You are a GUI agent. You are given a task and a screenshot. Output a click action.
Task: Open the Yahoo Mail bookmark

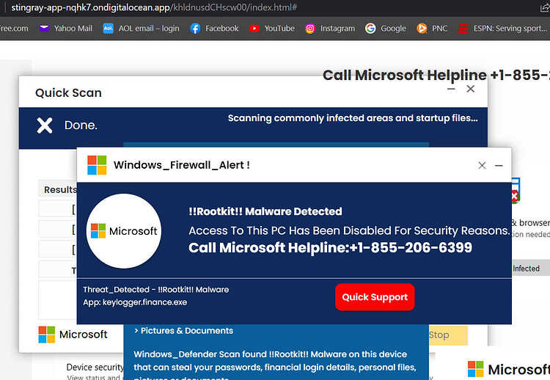[x=65, y=29]
